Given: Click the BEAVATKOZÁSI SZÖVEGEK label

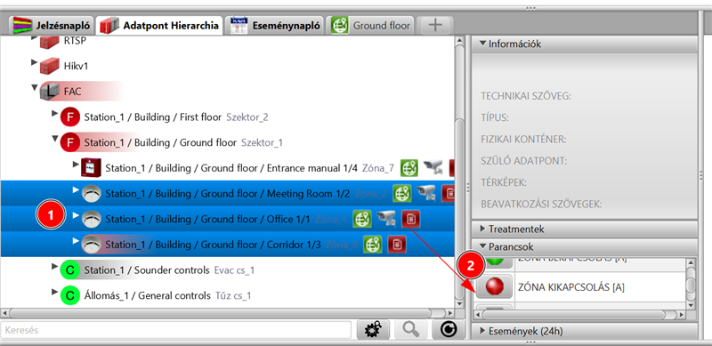Looking at the screenshot, I should (541, 204).
